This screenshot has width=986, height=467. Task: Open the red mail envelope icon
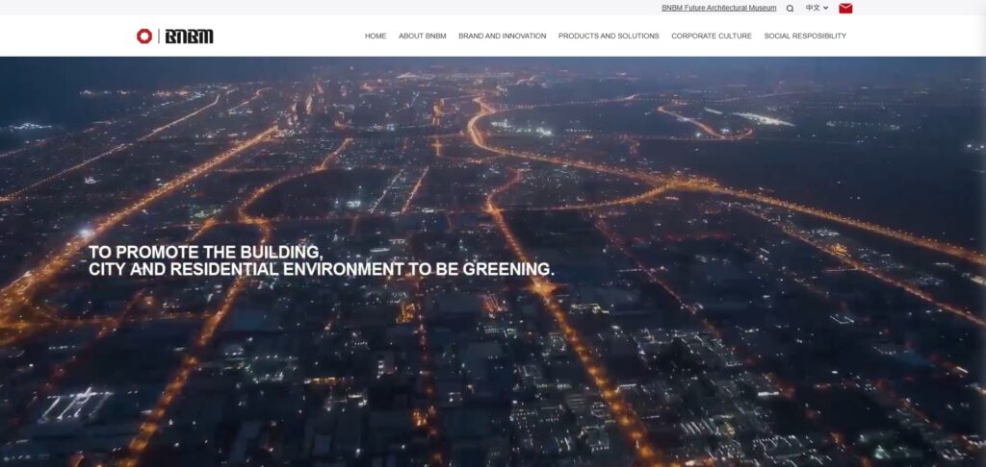coord(845,8)
